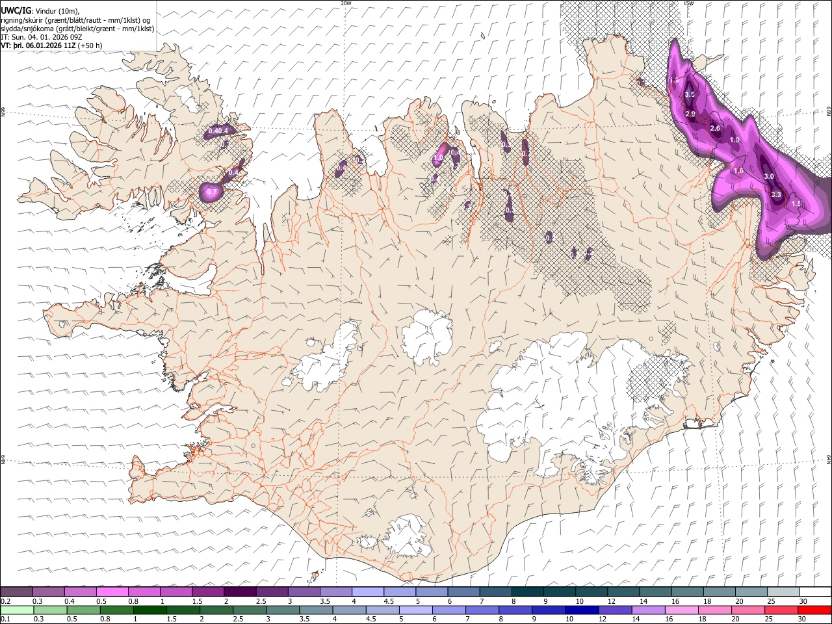This screenshot has width=832, height=624.
Task: Click the snow scale swatch between 2 and 2.5
Action: click(240, 591)
